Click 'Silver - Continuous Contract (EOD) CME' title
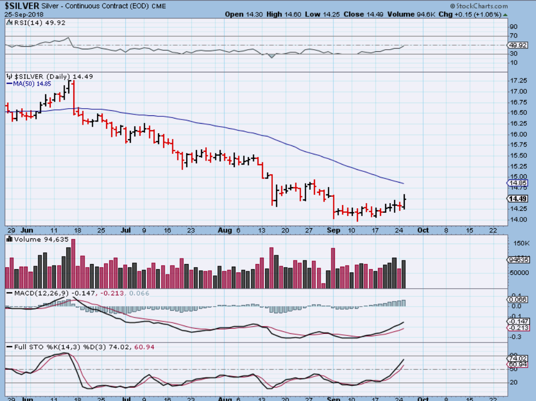 [x=104, y=6]
